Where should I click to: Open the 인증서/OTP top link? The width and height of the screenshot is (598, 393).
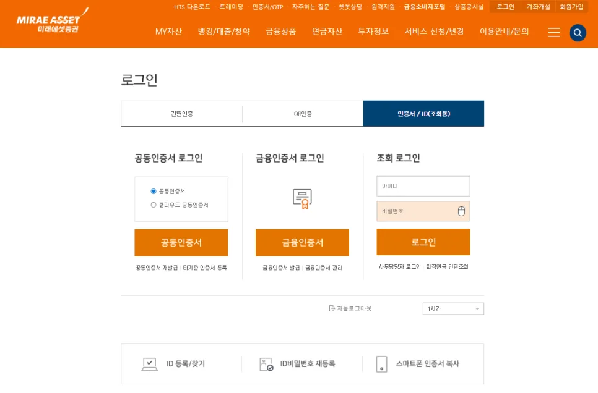coord(267,7)
